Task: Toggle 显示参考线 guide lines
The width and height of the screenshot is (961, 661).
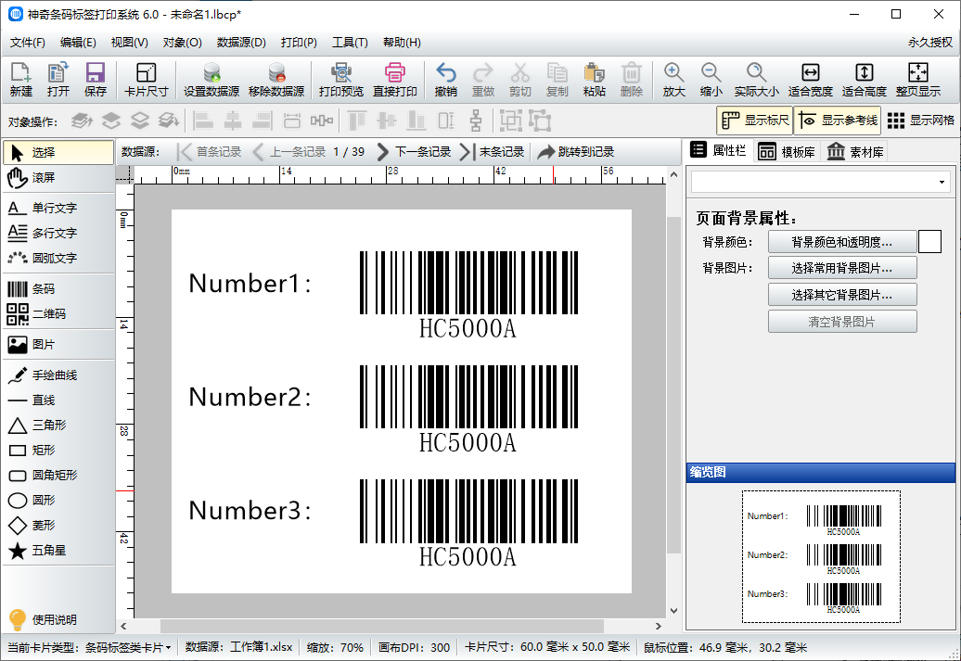Action: tap(838, 121)
